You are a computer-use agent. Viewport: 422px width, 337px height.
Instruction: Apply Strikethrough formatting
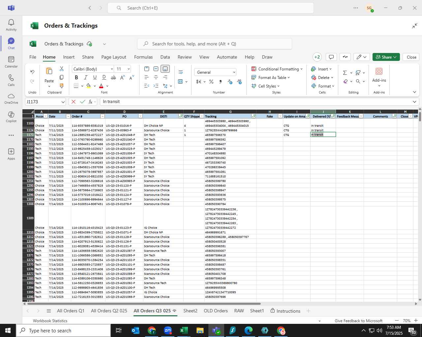(113, 77)
